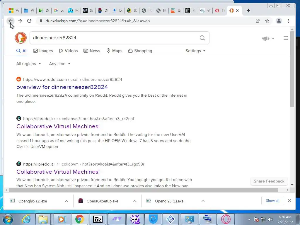Image resolution: width=300 pixels, height=225 pixels.
Task: Switch to Shopping results
Action: click(x=140, y=51)
